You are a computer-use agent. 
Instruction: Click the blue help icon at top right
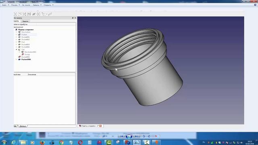click(255, 5)
